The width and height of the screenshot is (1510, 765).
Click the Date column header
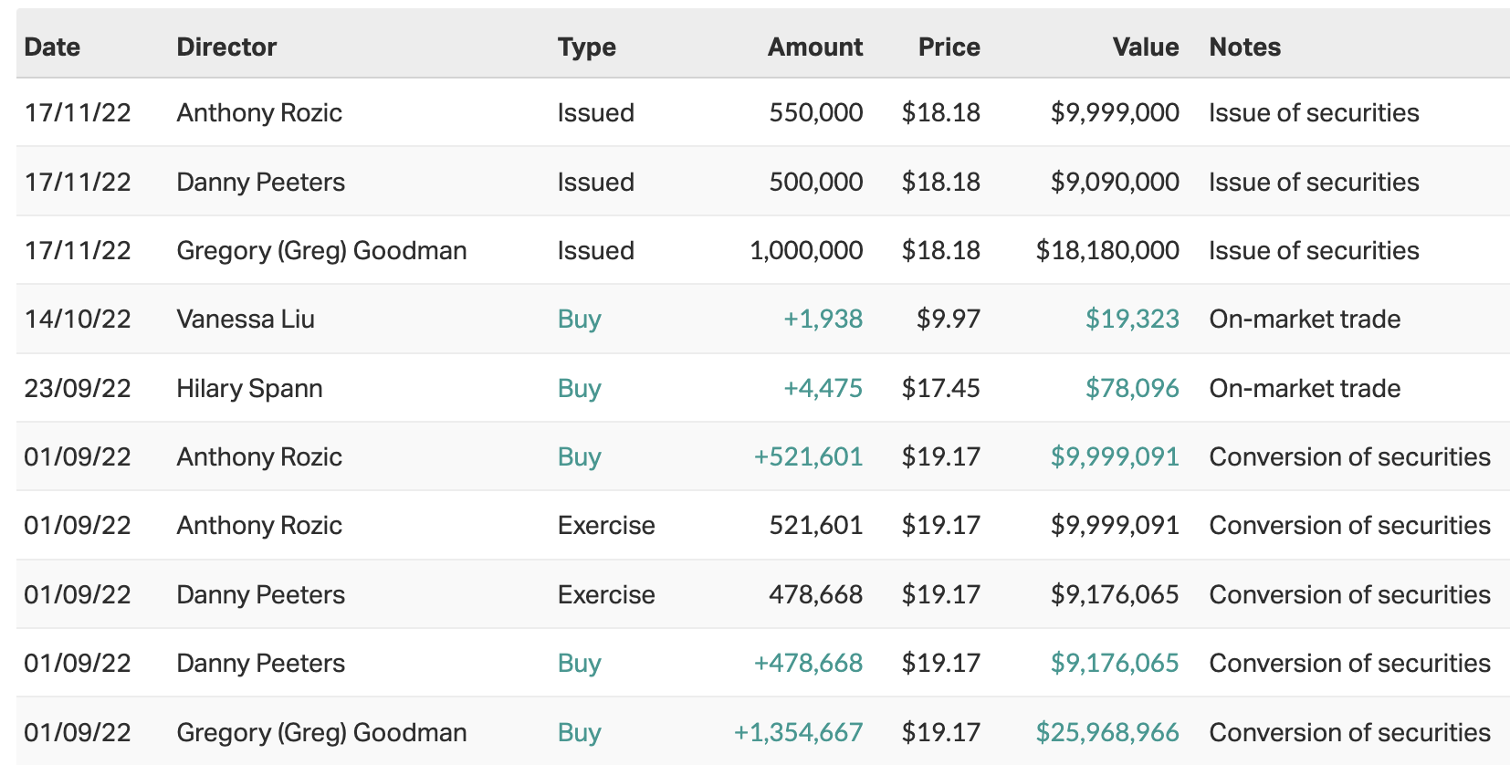(x=52, y=47)
